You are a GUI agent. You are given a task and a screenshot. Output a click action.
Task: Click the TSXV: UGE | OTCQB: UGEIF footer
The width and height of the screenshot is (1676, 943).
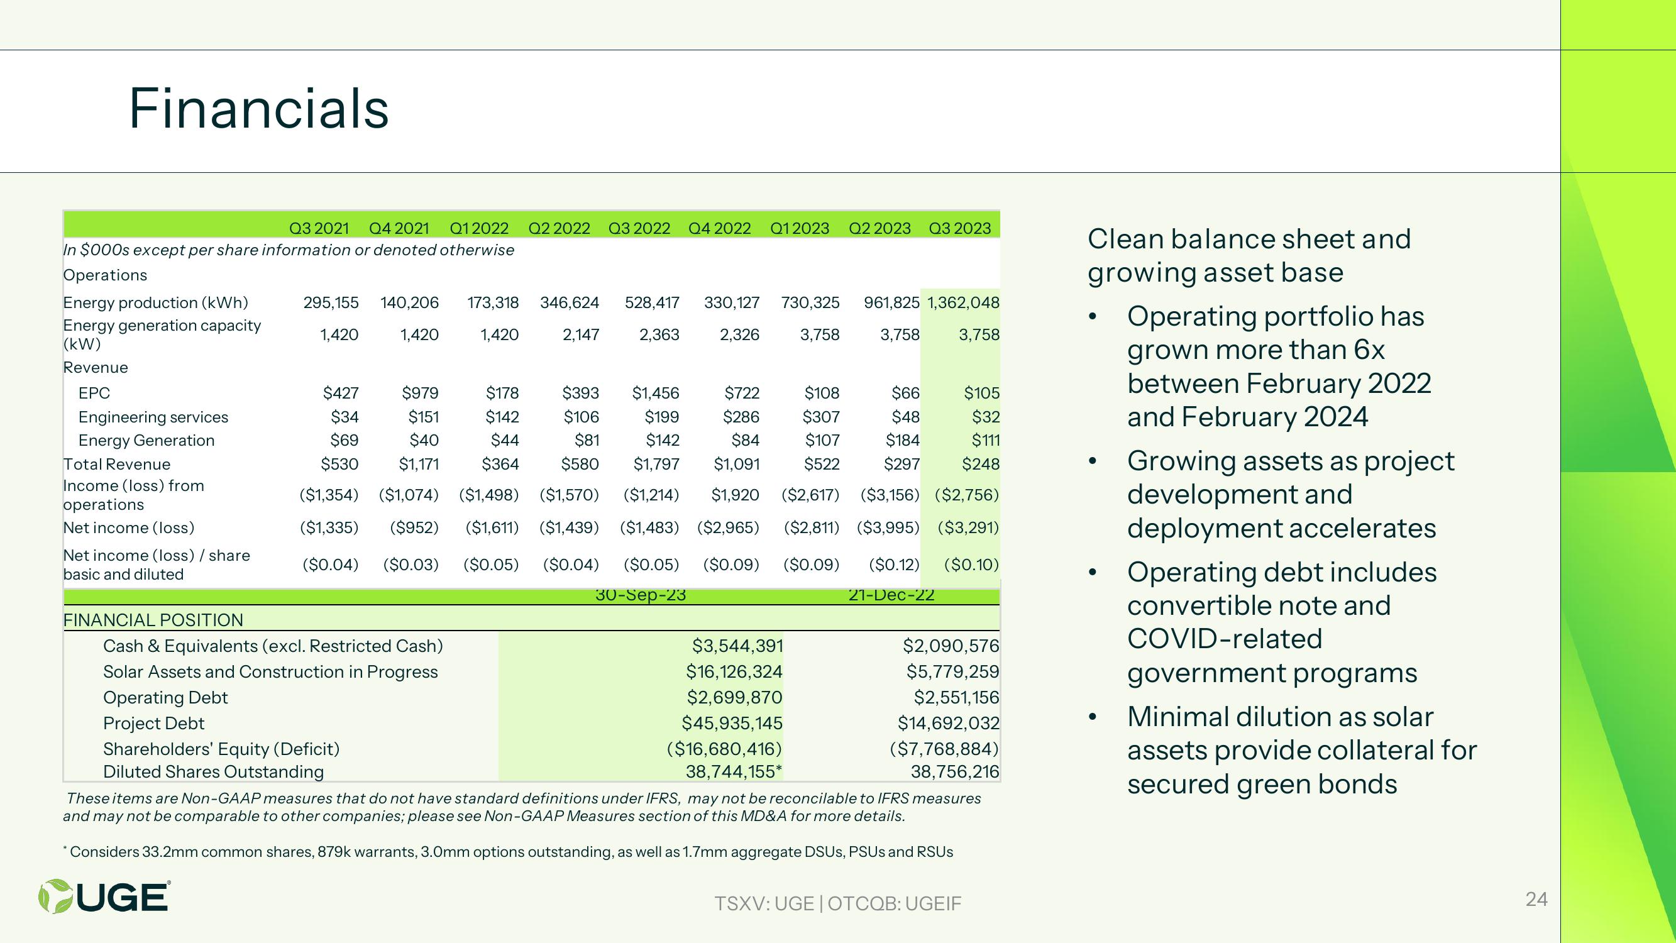[838, 903]
